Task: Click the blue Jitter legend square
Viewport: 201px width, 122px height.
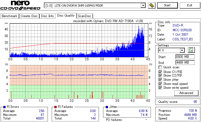Action: pyautogui.click(x=107, y=107)
